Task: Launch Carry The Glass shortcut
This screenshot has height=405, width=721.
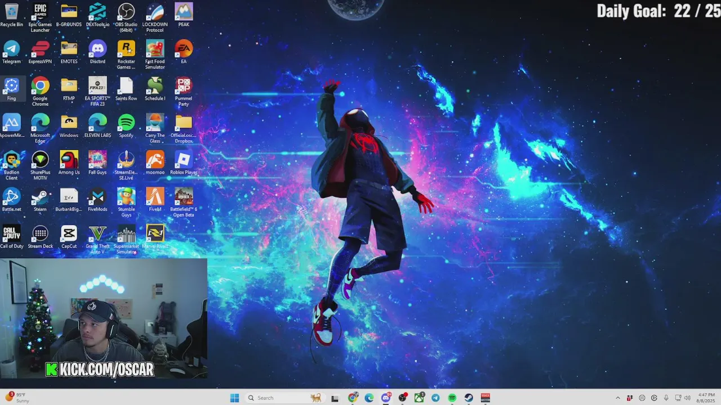Action: click(155, 128)
